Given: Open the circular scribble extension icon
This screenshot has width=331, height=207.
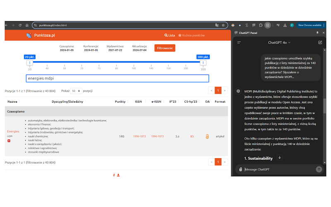Looking at the screenshot, I should click(247, 25).
